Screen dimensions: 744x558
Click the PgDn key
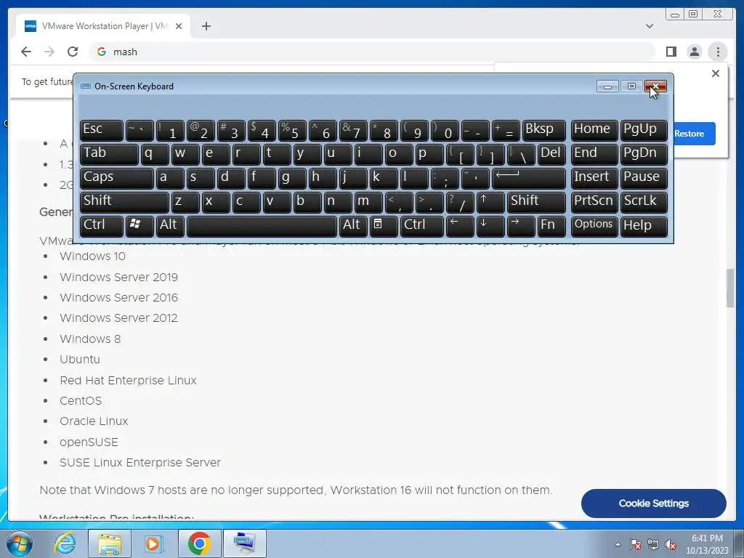click(644, 154)
